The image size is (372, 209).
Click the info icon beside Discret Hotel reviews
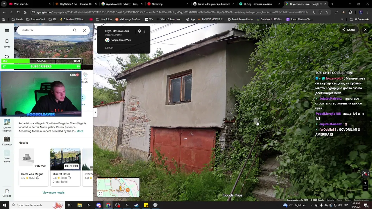point(69,178)
